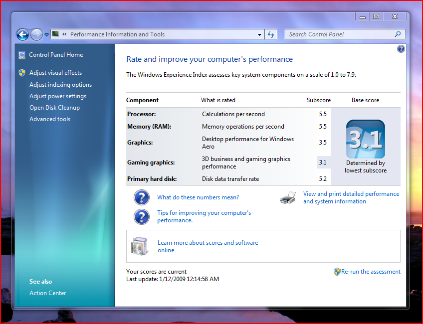Screen dimensions: 423x324
Task: Open Tips for improving your computer's performance
Action: point(204,216)
